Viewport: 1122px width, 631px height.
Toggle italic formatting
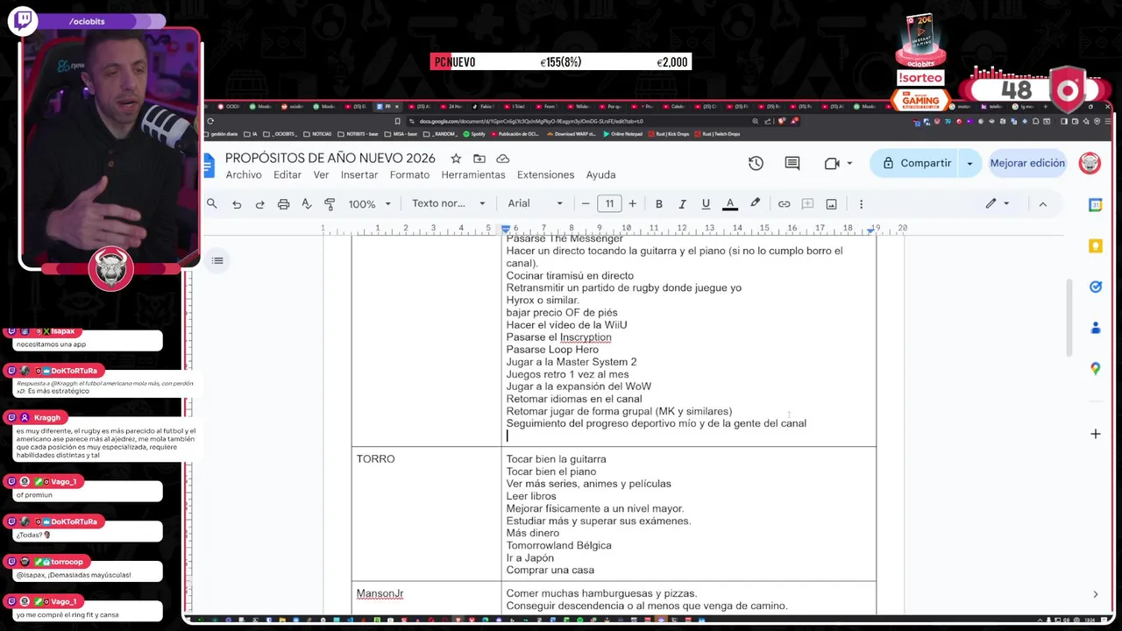[682, 203]
